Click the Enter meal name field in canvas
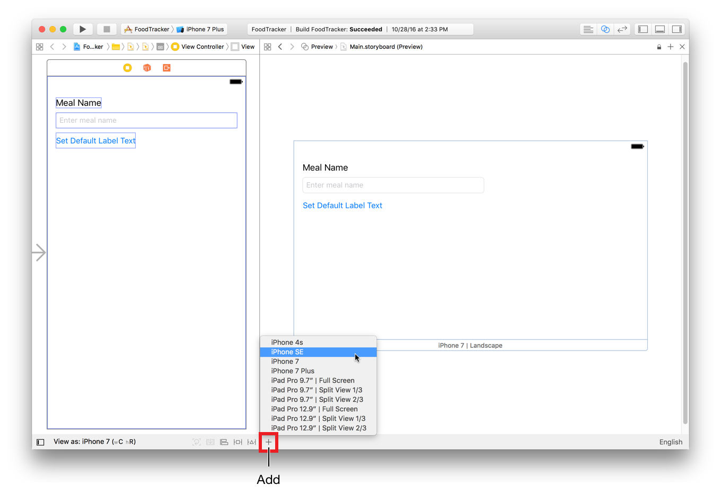 point(146,120)
